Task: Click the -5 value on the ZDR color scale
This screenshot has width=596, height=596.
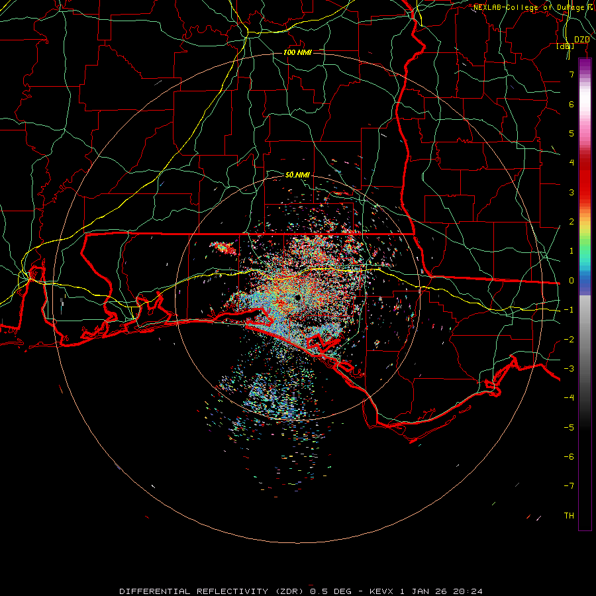Action: 569,428
